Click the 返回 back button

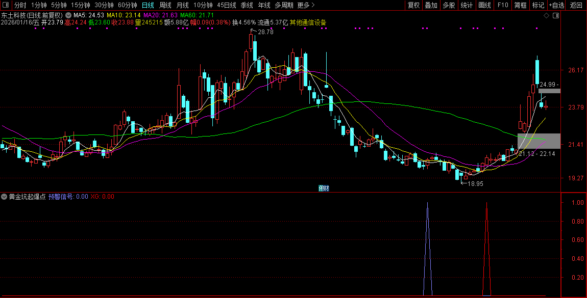[576, 5]
